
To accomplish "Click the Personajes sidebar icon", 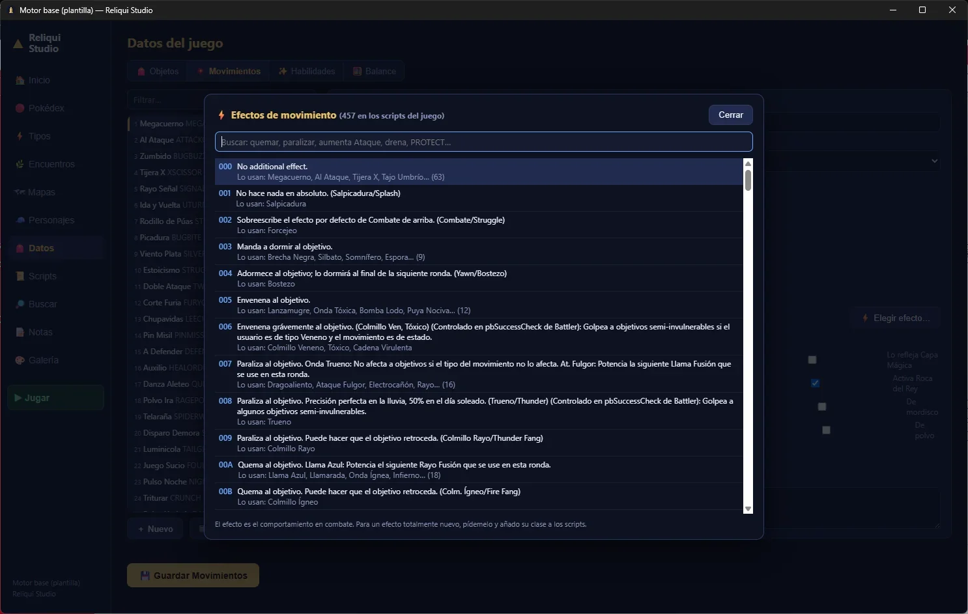I will (x=20, y=220).
